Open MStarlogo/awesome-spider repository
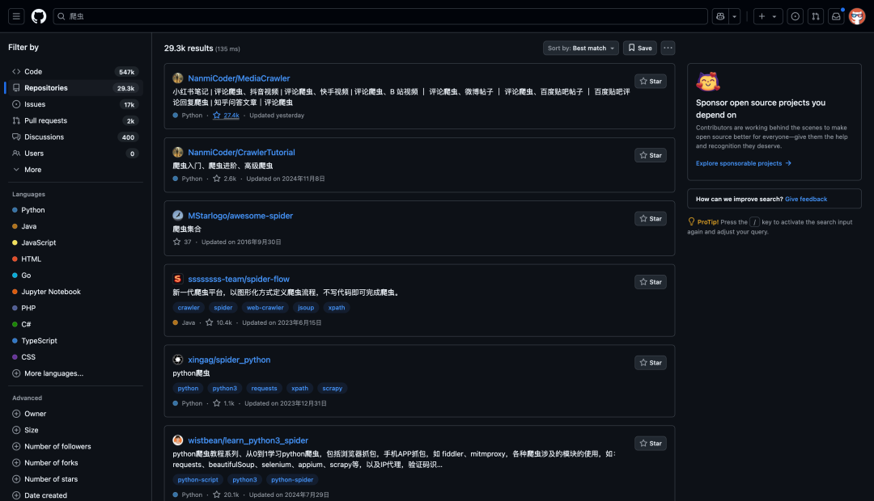The height and width of the screenshot is (501, 874). tap(240, 216)
